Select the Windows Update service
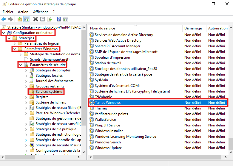The width and height of the screenshot is (233, 166). [108, 148]
